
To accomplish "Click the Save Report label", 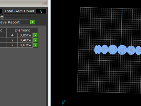I will pos(10,22).
